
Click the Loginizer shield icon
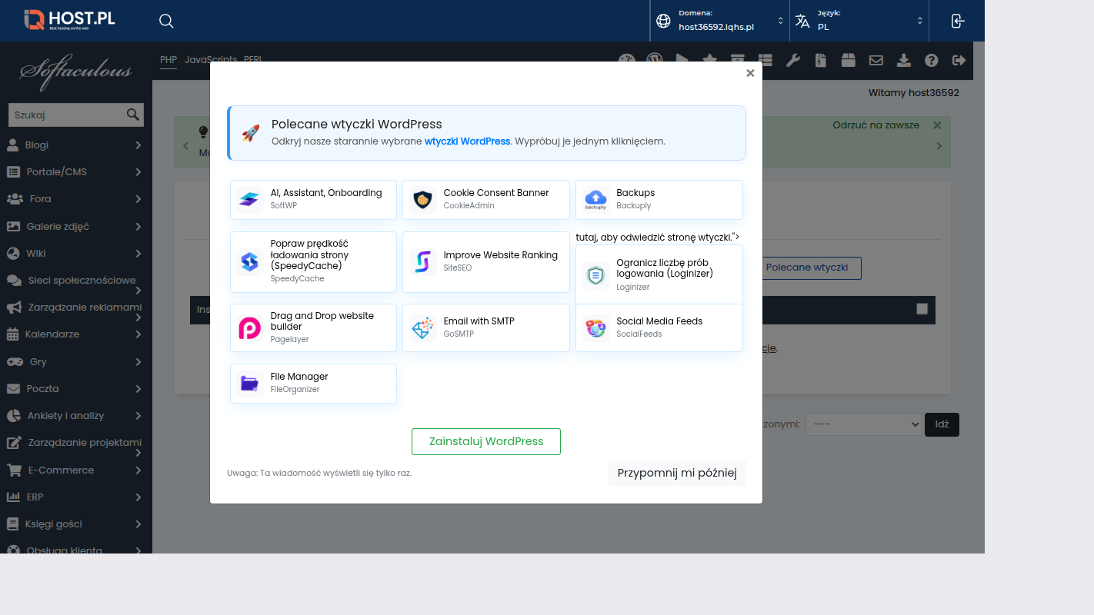pos(595,274)
